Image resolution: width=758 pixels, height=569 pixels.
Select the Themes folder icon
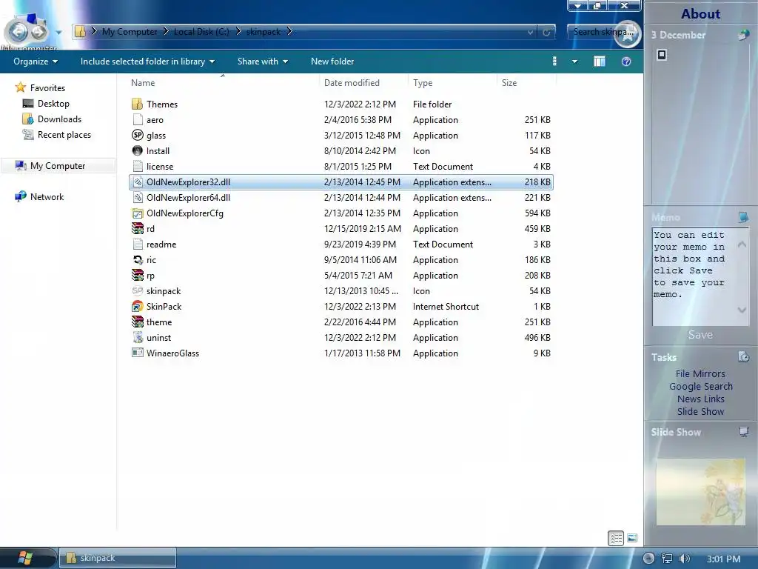click(x=137, y=104)
